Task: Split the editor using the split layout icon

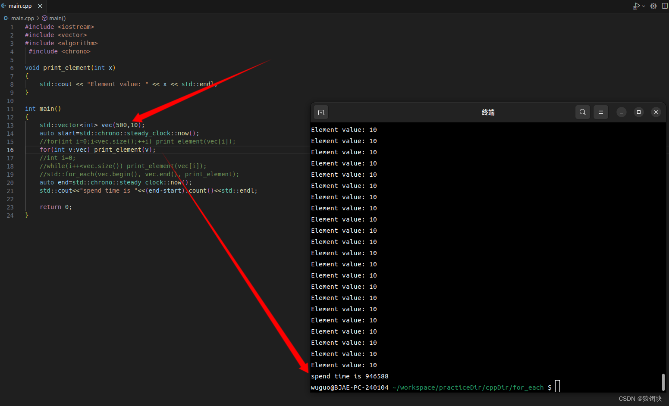Action: pyautogui.click(x=665, y=6)
